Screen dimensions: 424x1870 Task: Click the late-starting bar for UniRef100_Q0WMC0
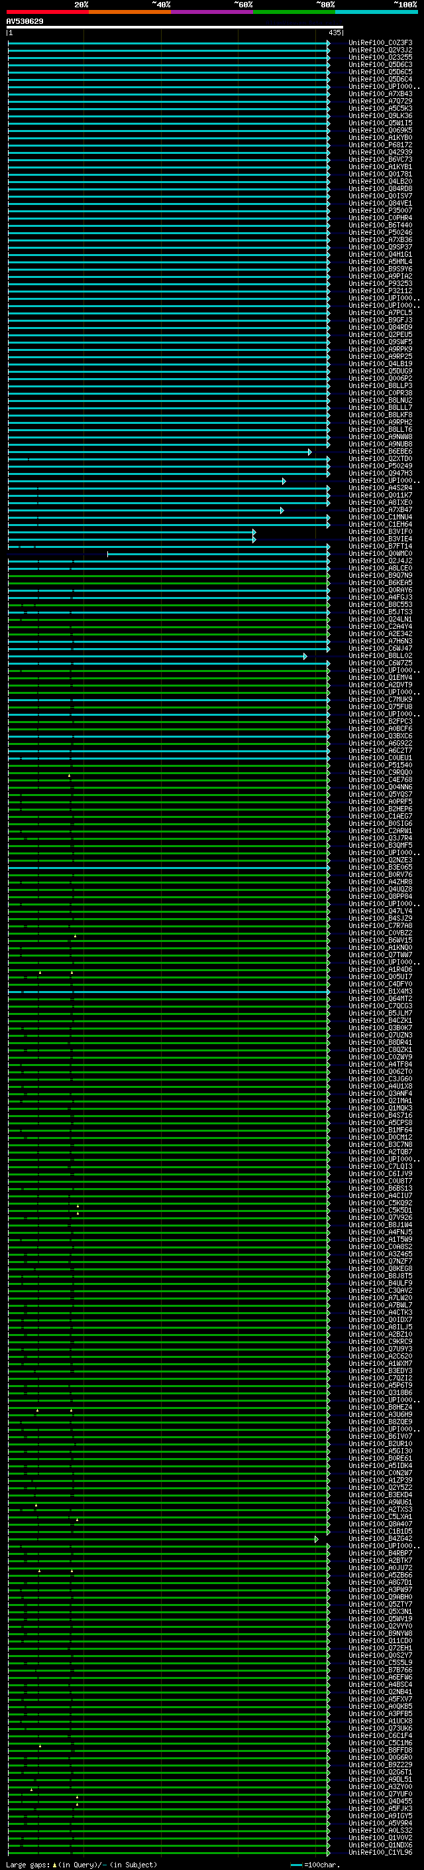click(219, 554)
